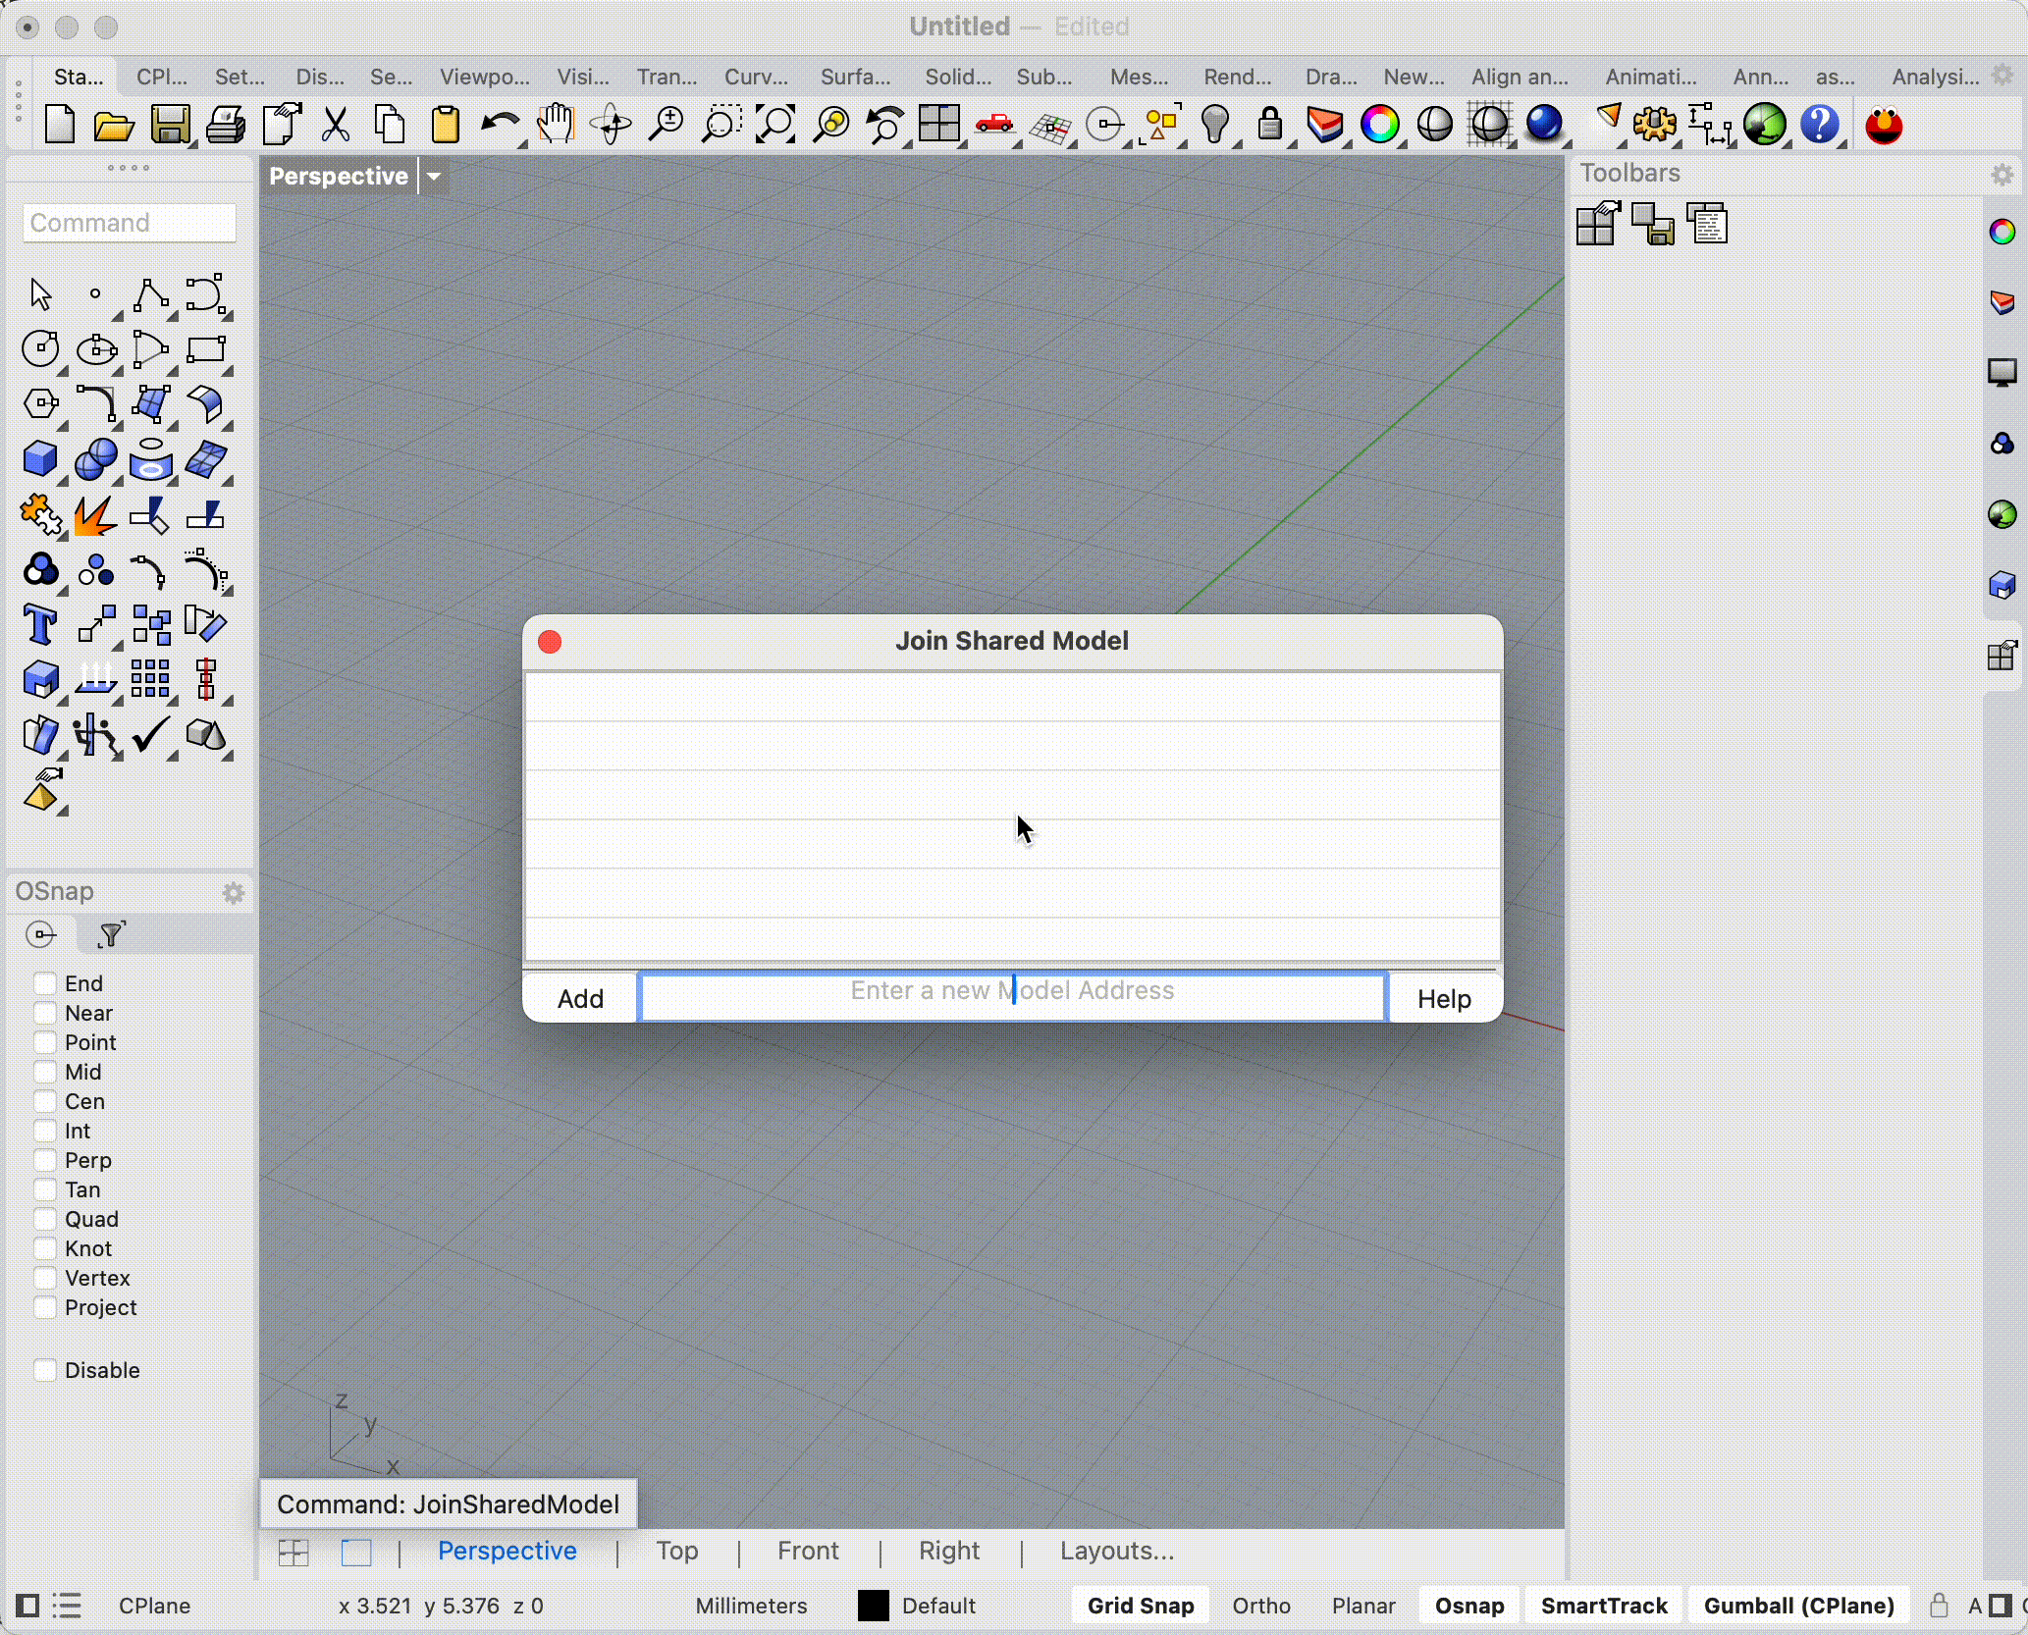The image size is (2028, 1635).
Task: Enable the Quad object snap
Action: 43,1220
